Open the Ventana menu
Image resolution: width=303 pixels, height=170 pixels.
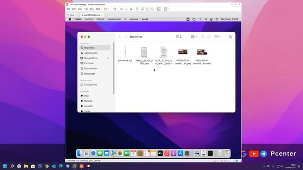[x=134, y=19]
